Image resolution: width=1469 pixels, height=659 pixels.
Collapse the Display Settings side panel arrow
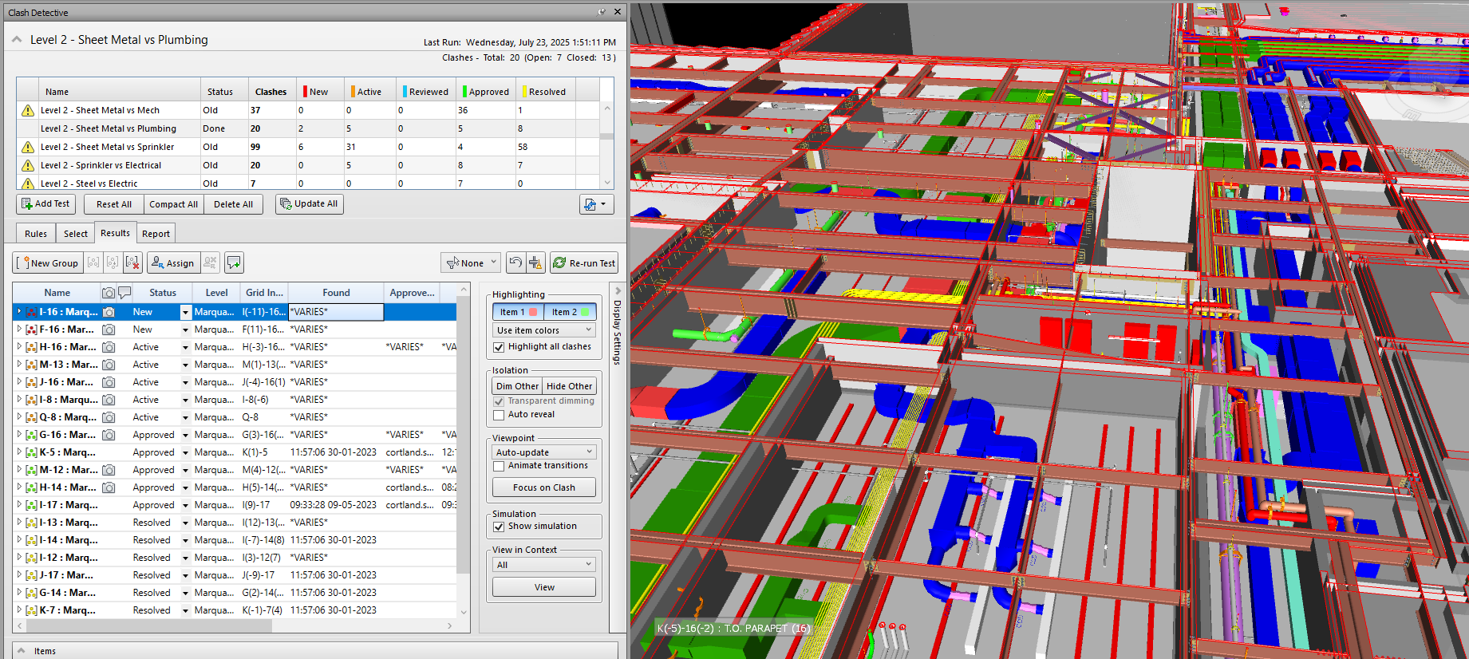(x=617, y=291)
